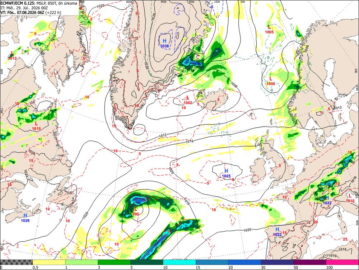The image size is (359, 270).
Task: Click the H 1022 high near Iberia
Action: click(x=277, y=232)
